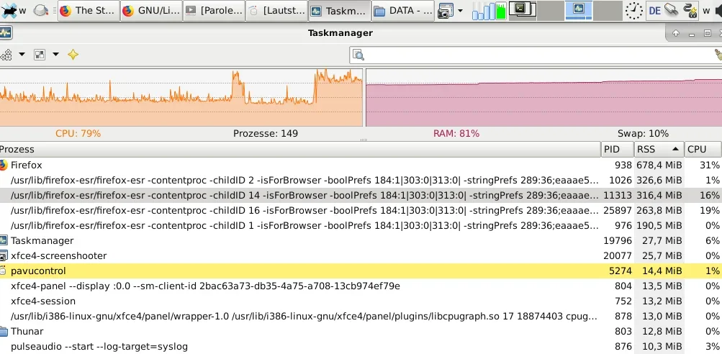The height and width of the screenshot is (354, 722).
Task: Click the view grid toolbar icon
Action: (40, 55)
